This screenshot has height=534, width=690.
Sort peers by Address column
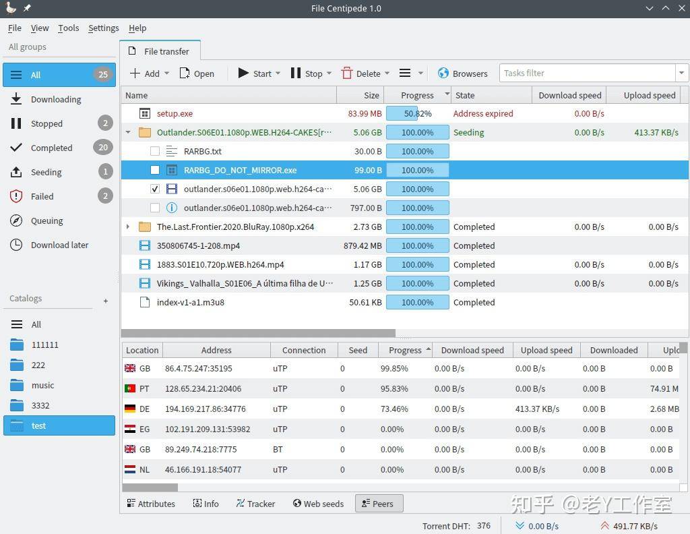pyautogui.click(x=216, y=350)
